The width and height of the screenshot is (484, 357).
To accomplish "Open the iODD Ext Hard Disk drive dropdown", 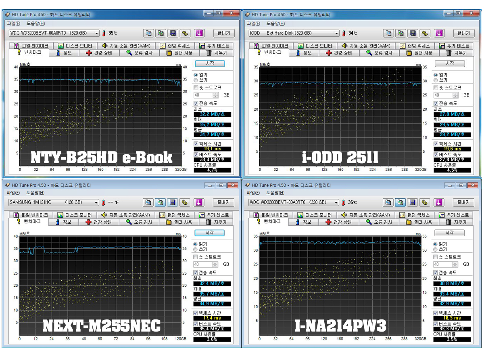I will 294,33.
